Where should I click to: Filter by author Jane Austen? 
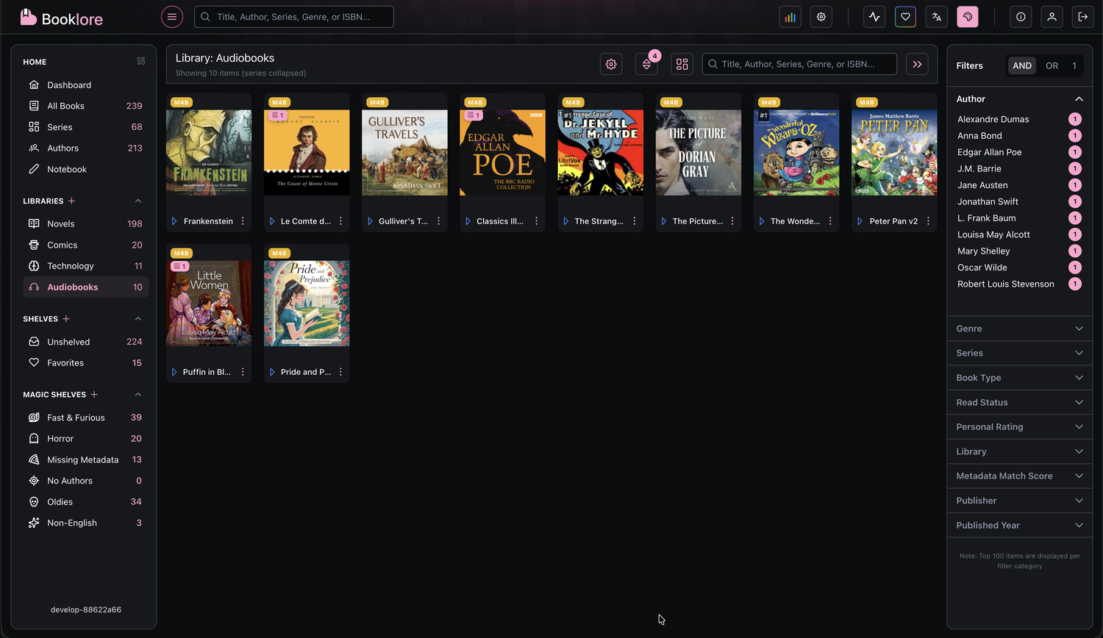point(1019,185)
